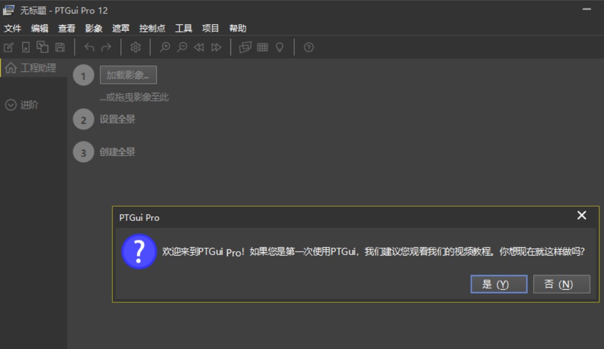The image size is (604, 349).
Task: Expand the 进阶 advanced section
Action: coord(22,105)
